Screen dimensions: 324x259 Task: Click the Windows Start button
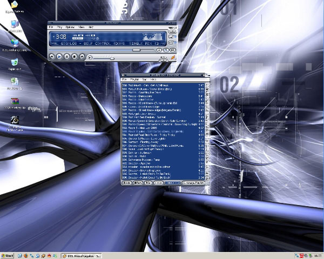(x=8, y=255)
